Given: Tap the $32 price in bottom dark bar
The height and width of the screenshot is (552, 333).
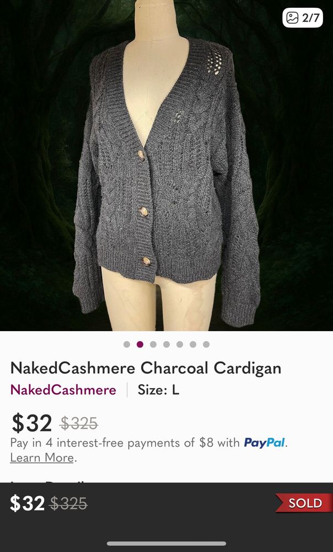Looking at the screenshot, I should (27, 503).
